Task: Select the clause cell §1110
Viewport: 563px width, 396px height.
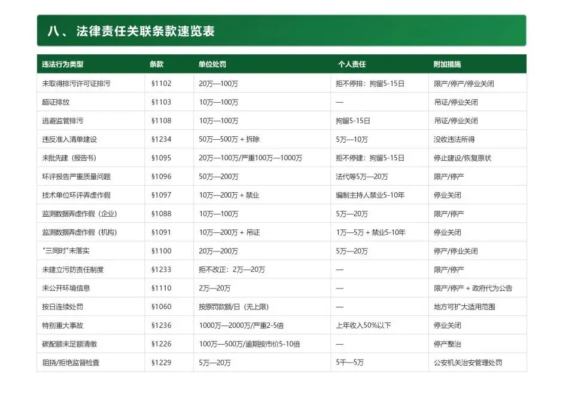Action: (x=161, y=288)
